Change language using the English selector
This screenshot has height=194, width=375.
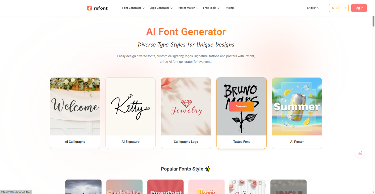point(313,8)
